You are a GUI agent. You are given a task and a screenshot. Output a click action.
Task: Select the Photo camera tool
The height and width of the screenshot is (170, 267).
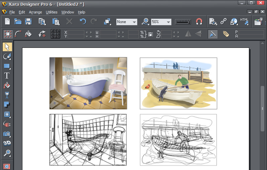(x=7, y=134)
